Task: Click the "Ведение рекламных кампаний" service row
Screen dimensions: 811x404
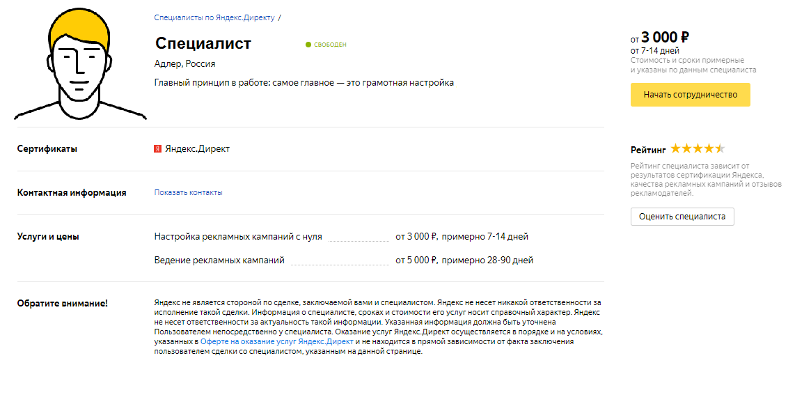Action: [343, 261]
